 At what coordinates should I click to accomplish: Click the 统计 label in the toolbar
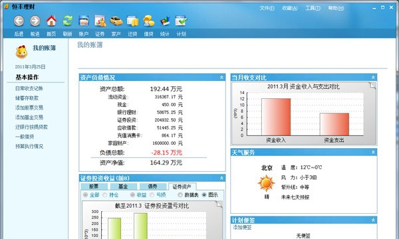pos(165,34)
